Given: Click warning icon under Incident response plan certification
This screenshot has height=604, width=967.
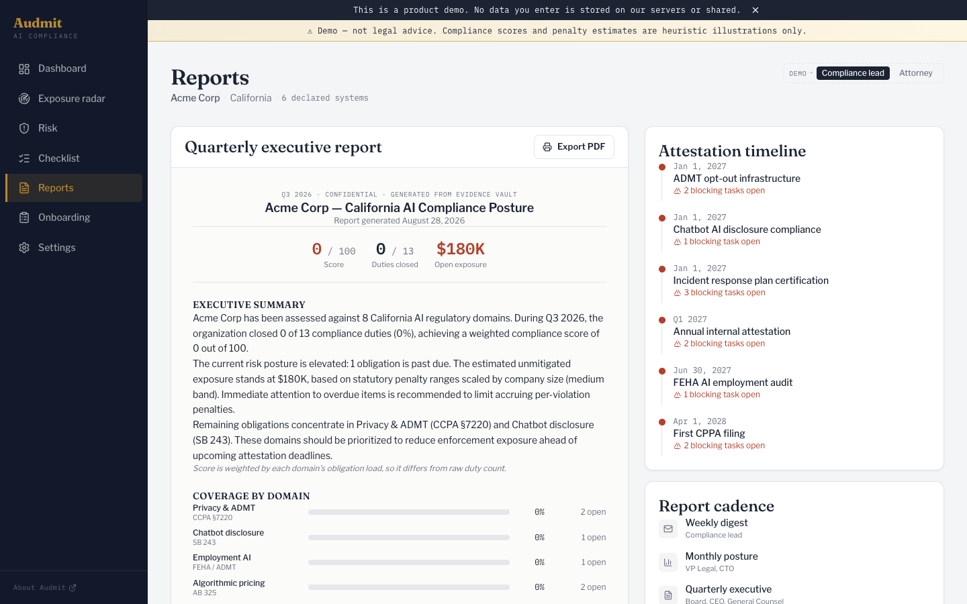Looking at the screenshot, I should (678, 293).
